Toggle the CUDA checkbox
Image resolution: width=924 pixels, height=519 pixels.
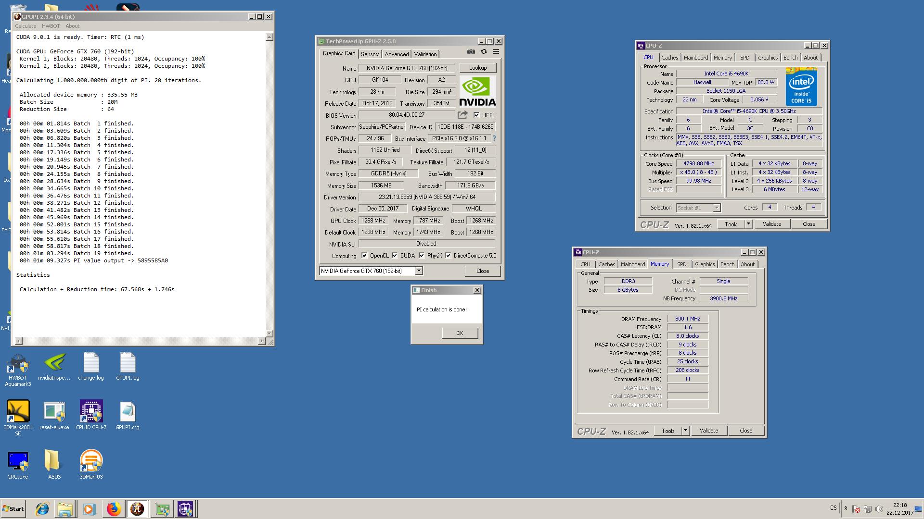[395, 256]
